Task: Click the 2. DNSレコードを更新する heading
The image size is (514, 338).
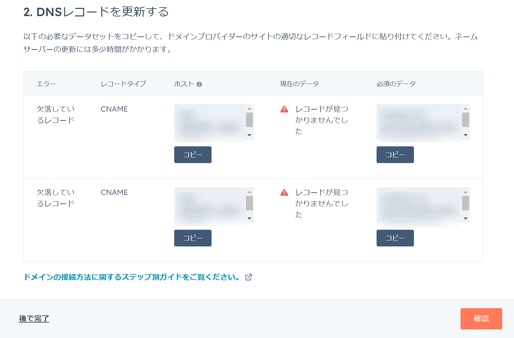Action: [96, 12]
